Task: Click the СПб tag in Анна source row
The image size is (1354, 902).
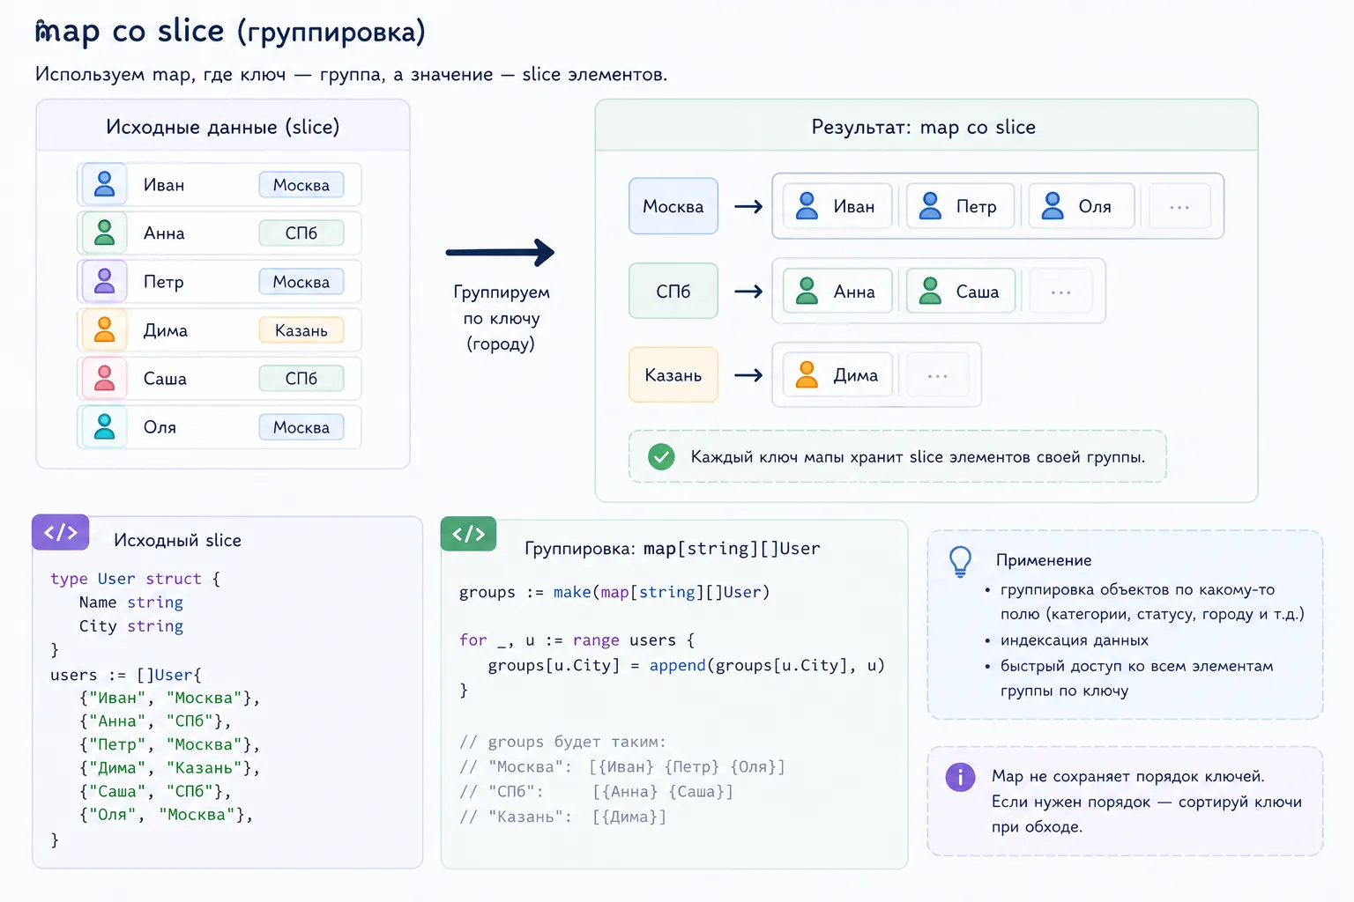Action: (301, 233)
